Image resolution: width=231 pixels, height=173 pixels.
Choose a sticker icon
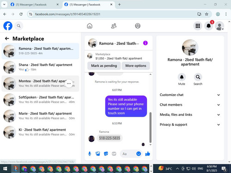pyautogui.click(x=106, y=154)
